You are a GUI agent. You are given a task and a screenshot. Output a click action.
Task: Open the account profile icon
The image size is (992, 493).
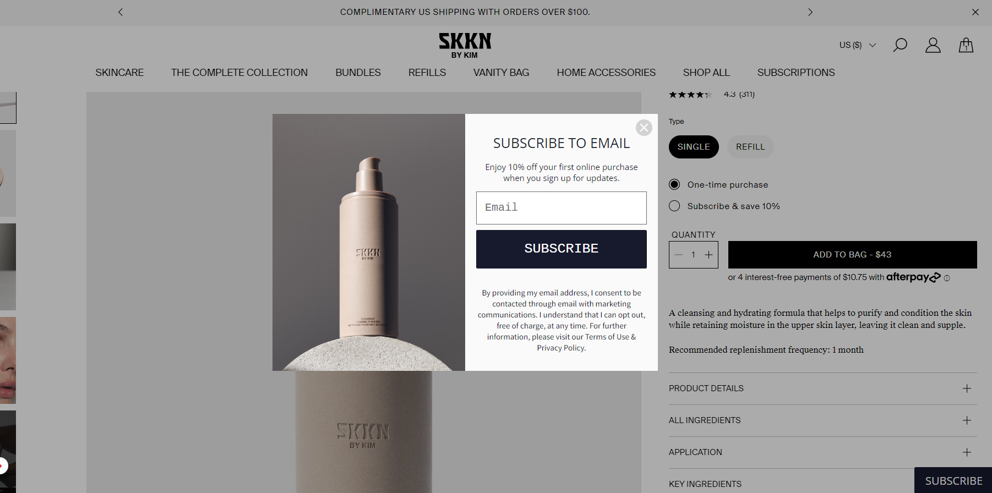(933, 45)
